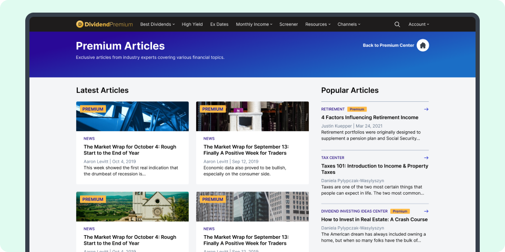The image size is (505, 252).
Task: Click DIVIDEND INVESTING IDEAS CENTER category label
Action: tap(354, 211)
